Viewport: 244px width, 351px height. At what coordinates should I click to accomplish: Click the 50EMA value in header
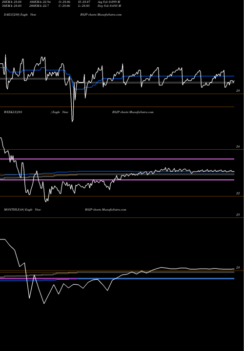pyautogui.click(x=13, y=6)
